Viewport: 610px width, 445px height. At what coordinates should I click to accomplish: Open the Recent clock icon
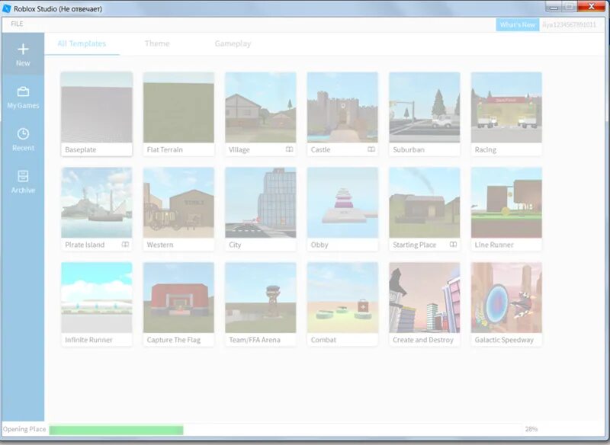[x=23, y=134]
